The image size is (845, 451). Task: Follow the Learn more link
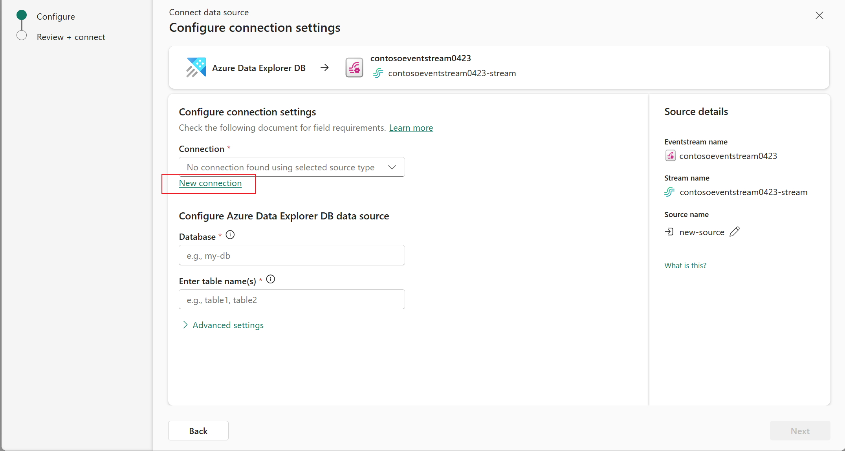tap(411, 128)
